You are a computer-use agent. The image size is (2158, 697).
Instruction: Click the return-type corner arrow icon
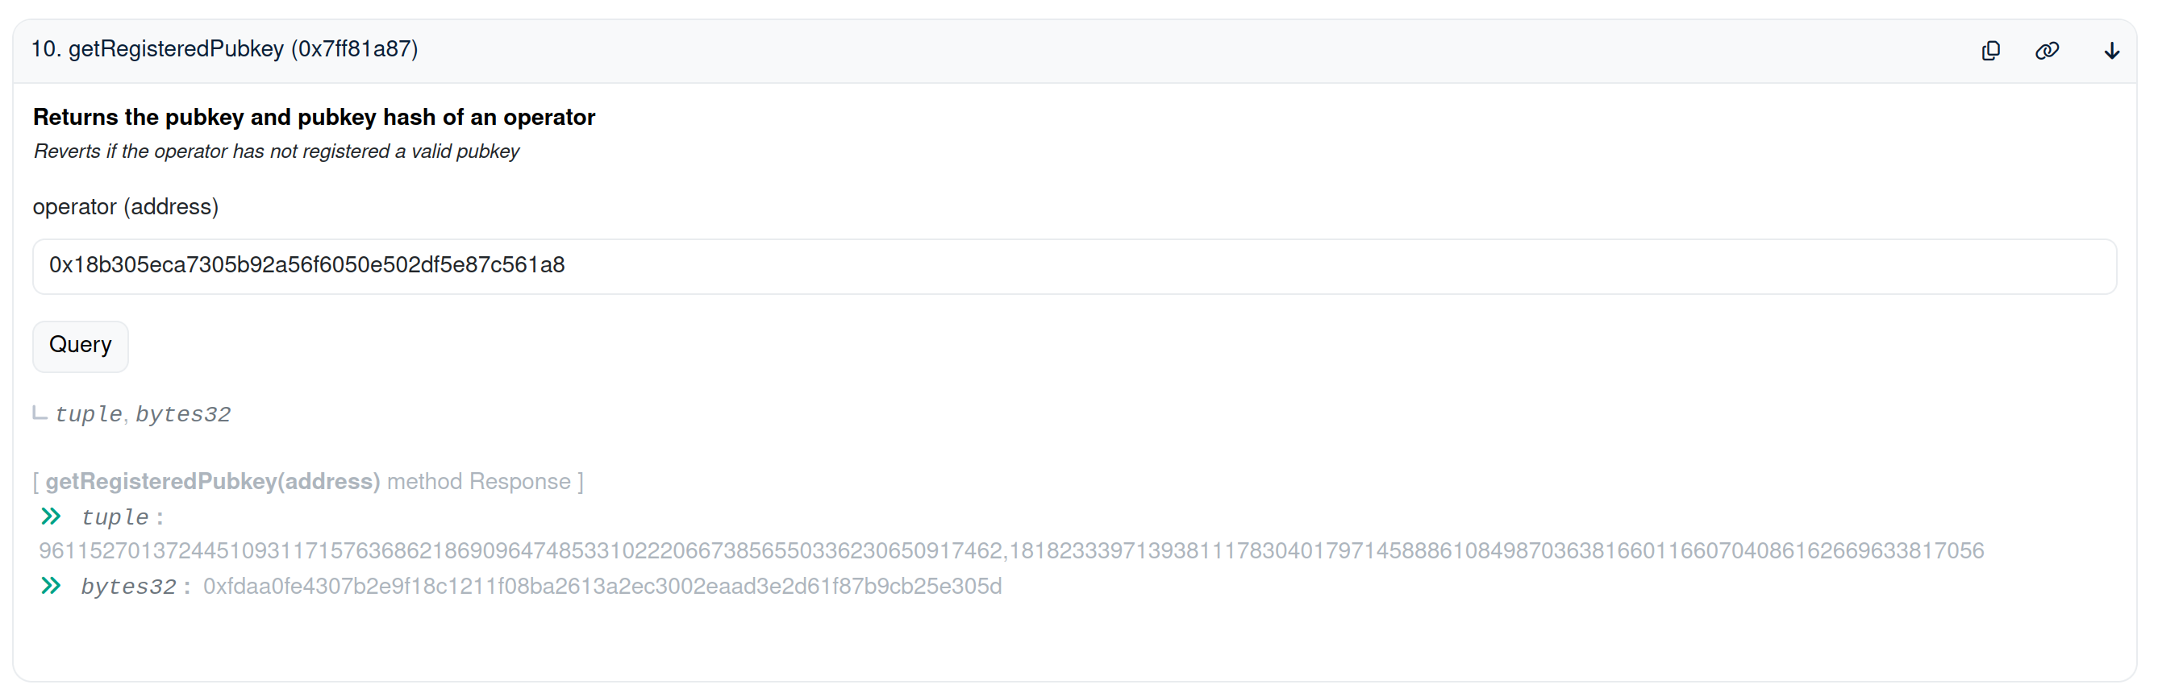(40, 413)
